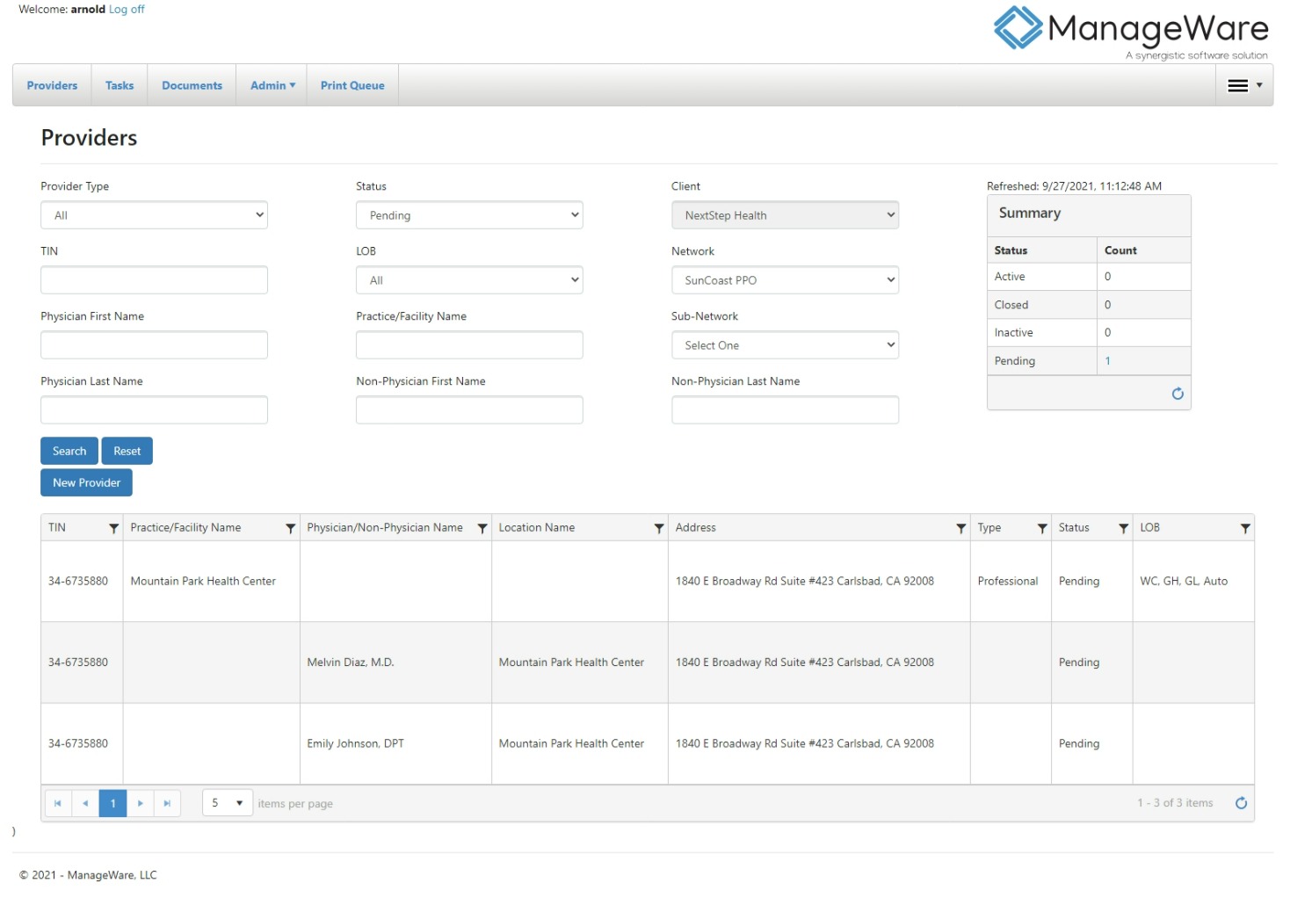The image size is (1290, 912).
Task: Click the Address column filter icon
Action: (960, 528)
